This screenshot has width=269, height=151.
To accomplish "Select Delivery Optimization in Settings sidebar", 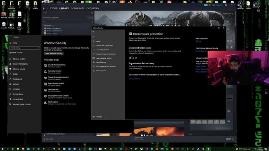I will pyautogui.click(x=20, y=64).
